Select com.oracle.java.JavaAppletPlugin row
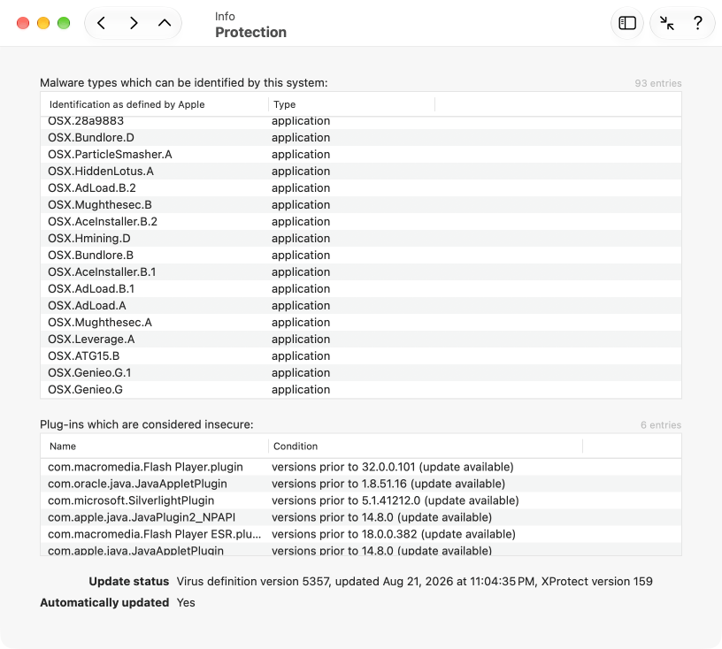This screenshot has height=649, width=722. [x=361, y=484]
